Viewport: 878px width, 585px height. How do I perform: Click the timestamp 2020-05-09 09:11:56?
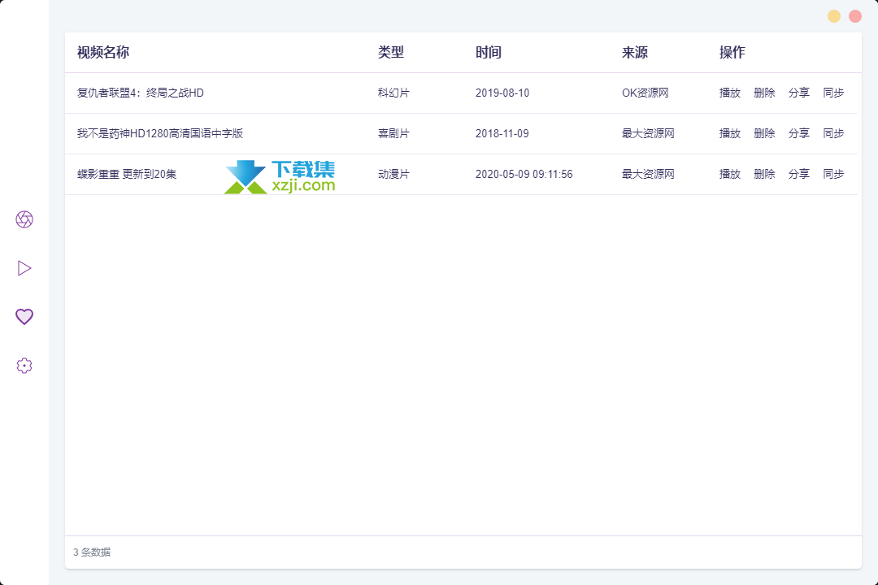tap(524, 174)
